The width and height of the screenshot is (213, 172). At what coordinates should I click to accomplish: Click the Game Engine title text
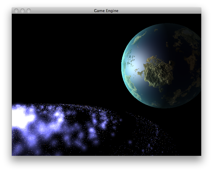pos(106,11)
